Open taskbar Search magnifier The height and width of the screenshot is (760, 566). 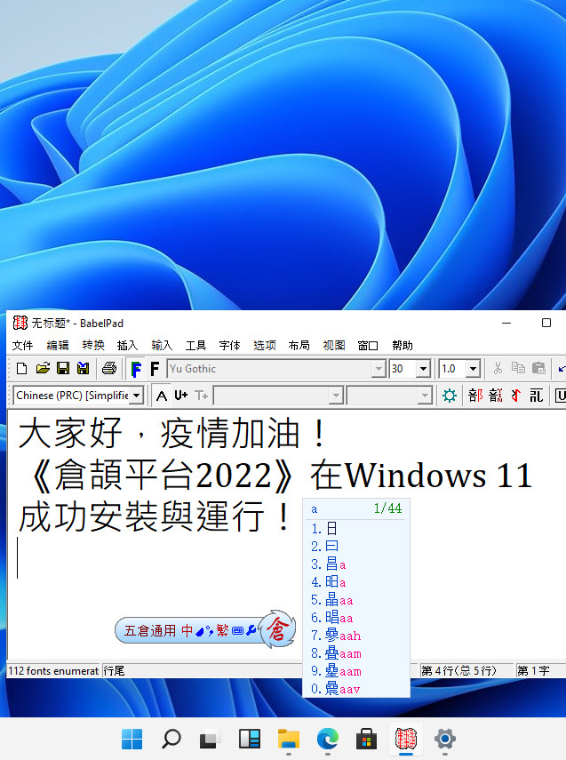(171, 739)
